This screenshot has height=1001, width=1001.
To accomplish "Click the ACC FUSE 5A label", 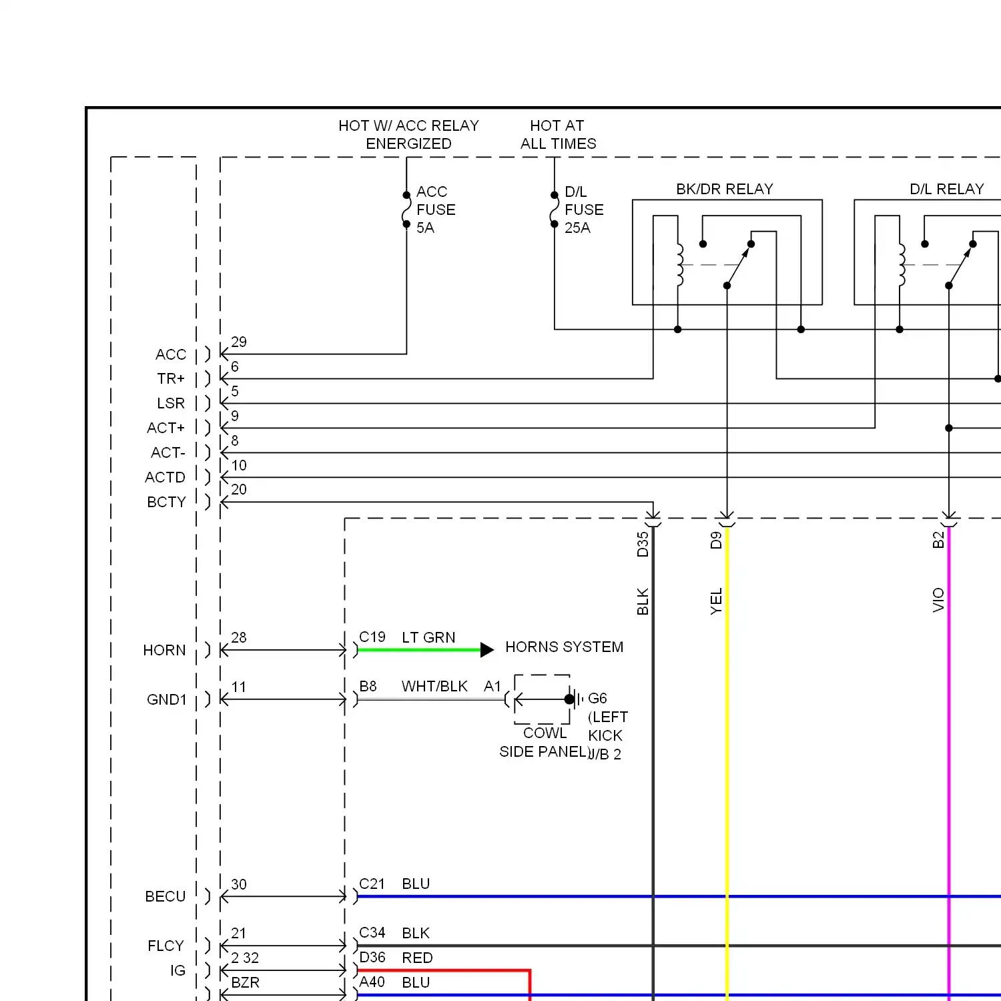I will (x=436, y=210).
